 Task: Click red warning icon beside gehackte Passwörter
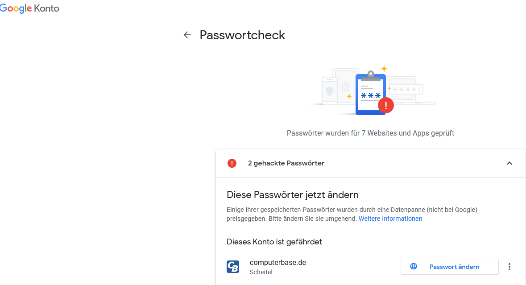pos(232,163)
